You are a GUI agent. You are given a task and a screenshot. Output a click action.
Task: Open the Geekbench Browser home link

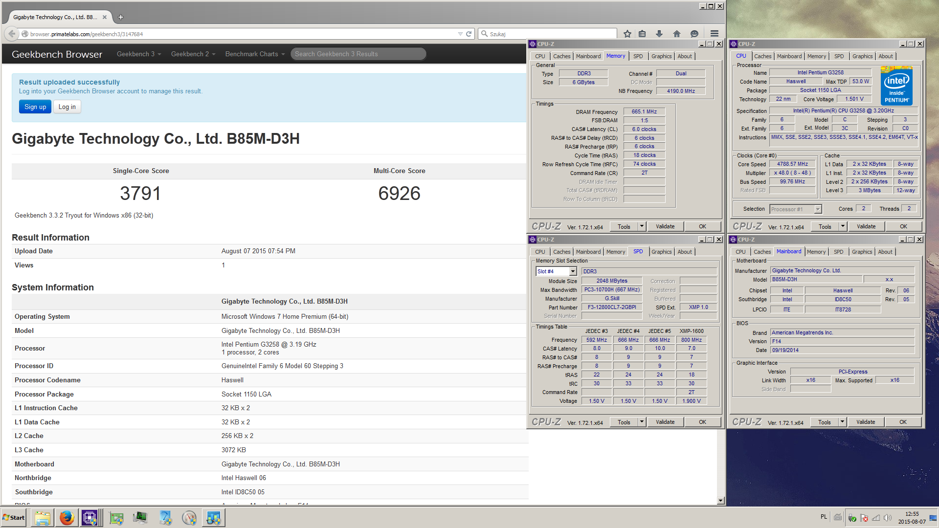pyautogui.click(x=57, y=54)
